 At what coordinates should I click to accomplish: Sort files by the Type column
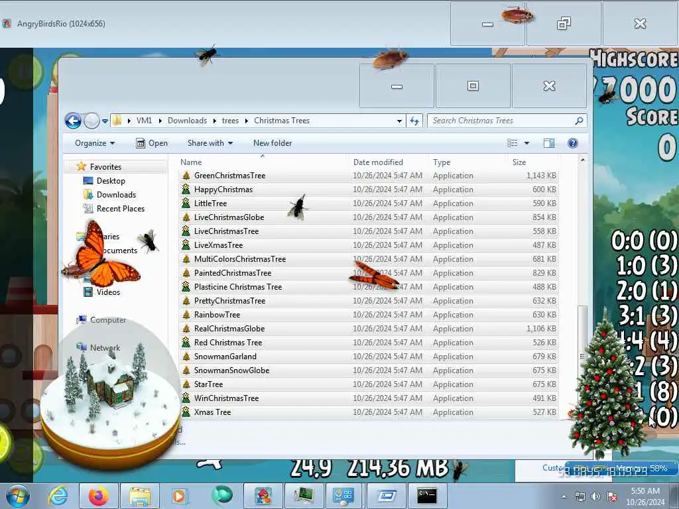(x=442, y=162)
